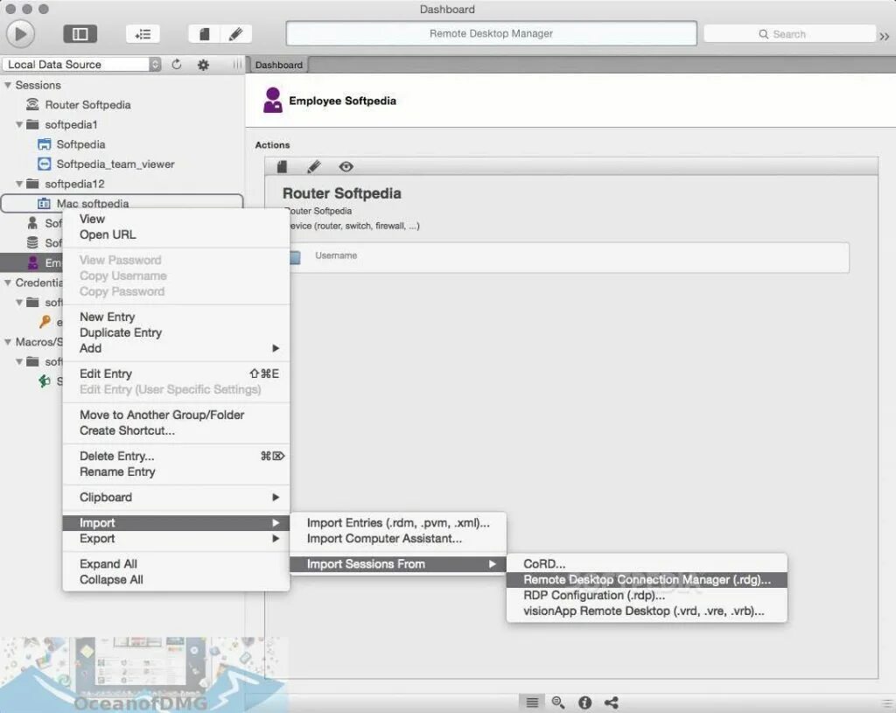Collapse the Sessions tree group
This screenshot has width=896, height=713.
(8, 85)
